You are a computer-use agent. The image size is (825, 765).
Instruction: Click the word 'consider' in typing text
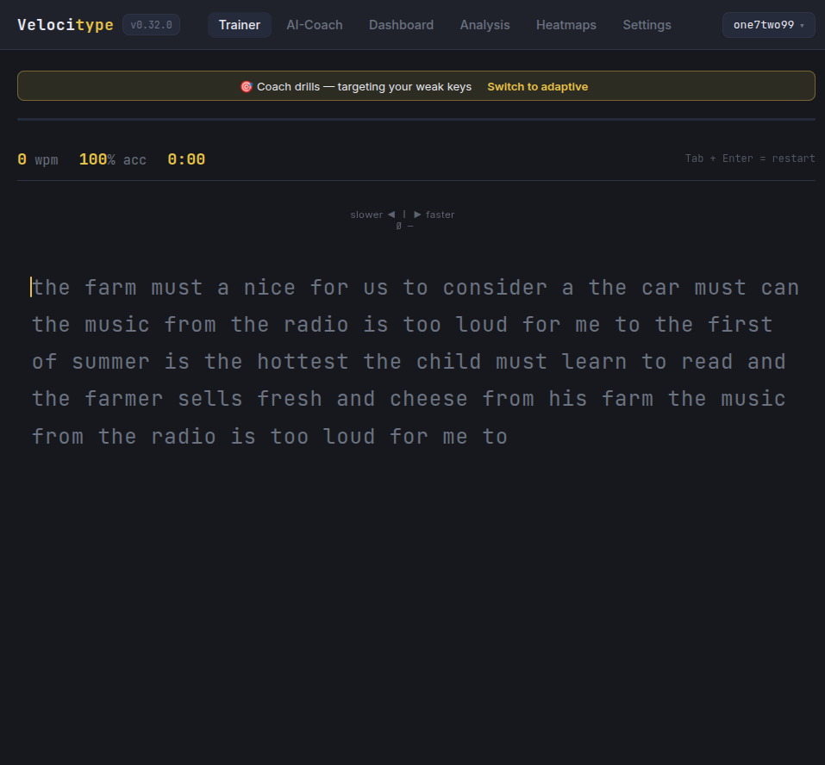(x=495, y=288)
